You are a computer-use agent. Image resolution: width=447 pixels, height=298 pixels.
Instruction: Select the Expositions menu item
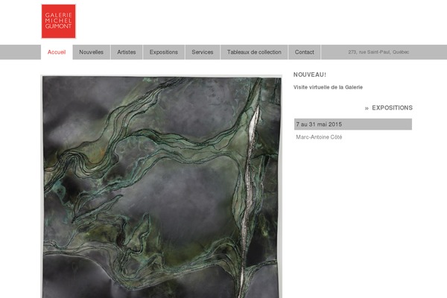point(164,52)
